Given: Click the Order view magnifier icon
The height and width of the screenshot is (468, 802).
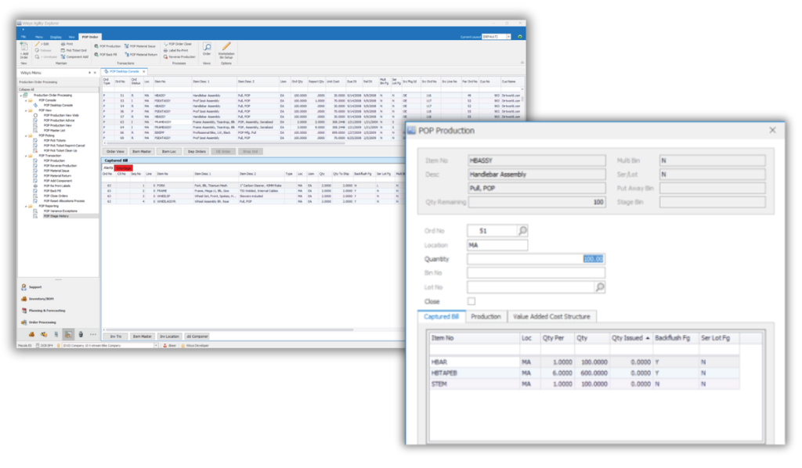Looking at the screenshot, I should (208, 47).
